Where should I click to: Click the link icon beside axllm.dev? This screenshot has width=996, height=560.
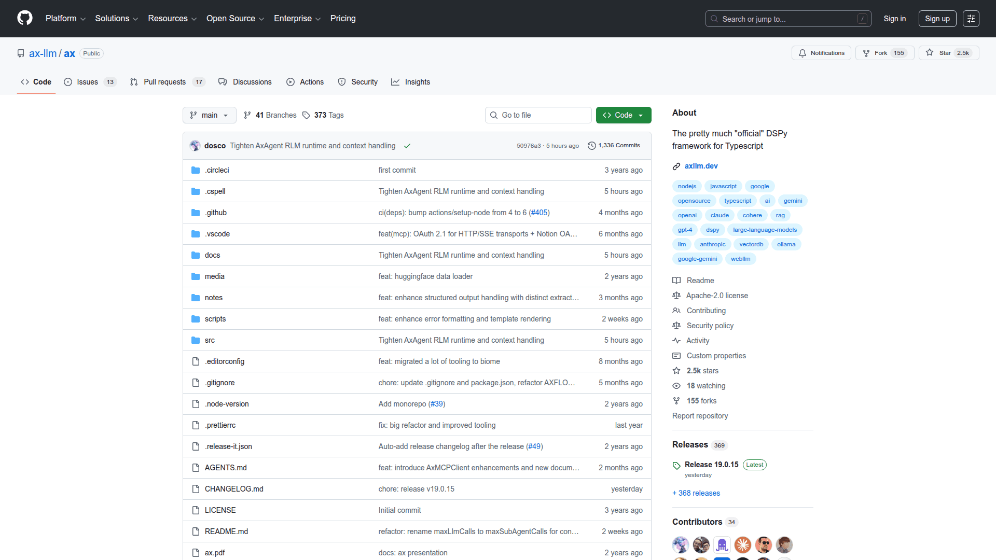(676, 166)
